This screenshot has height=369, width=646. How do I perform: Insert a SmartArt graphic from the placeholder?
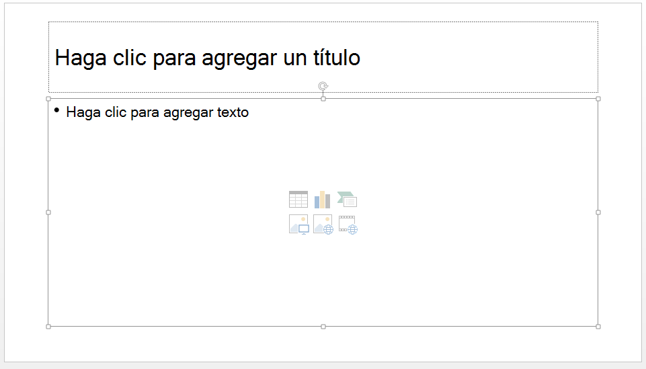[348, 200]
